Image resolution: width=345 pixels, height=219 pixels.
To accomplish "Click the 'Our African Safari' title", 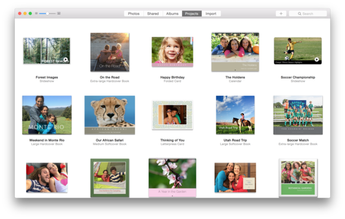I will pos(109,140).
